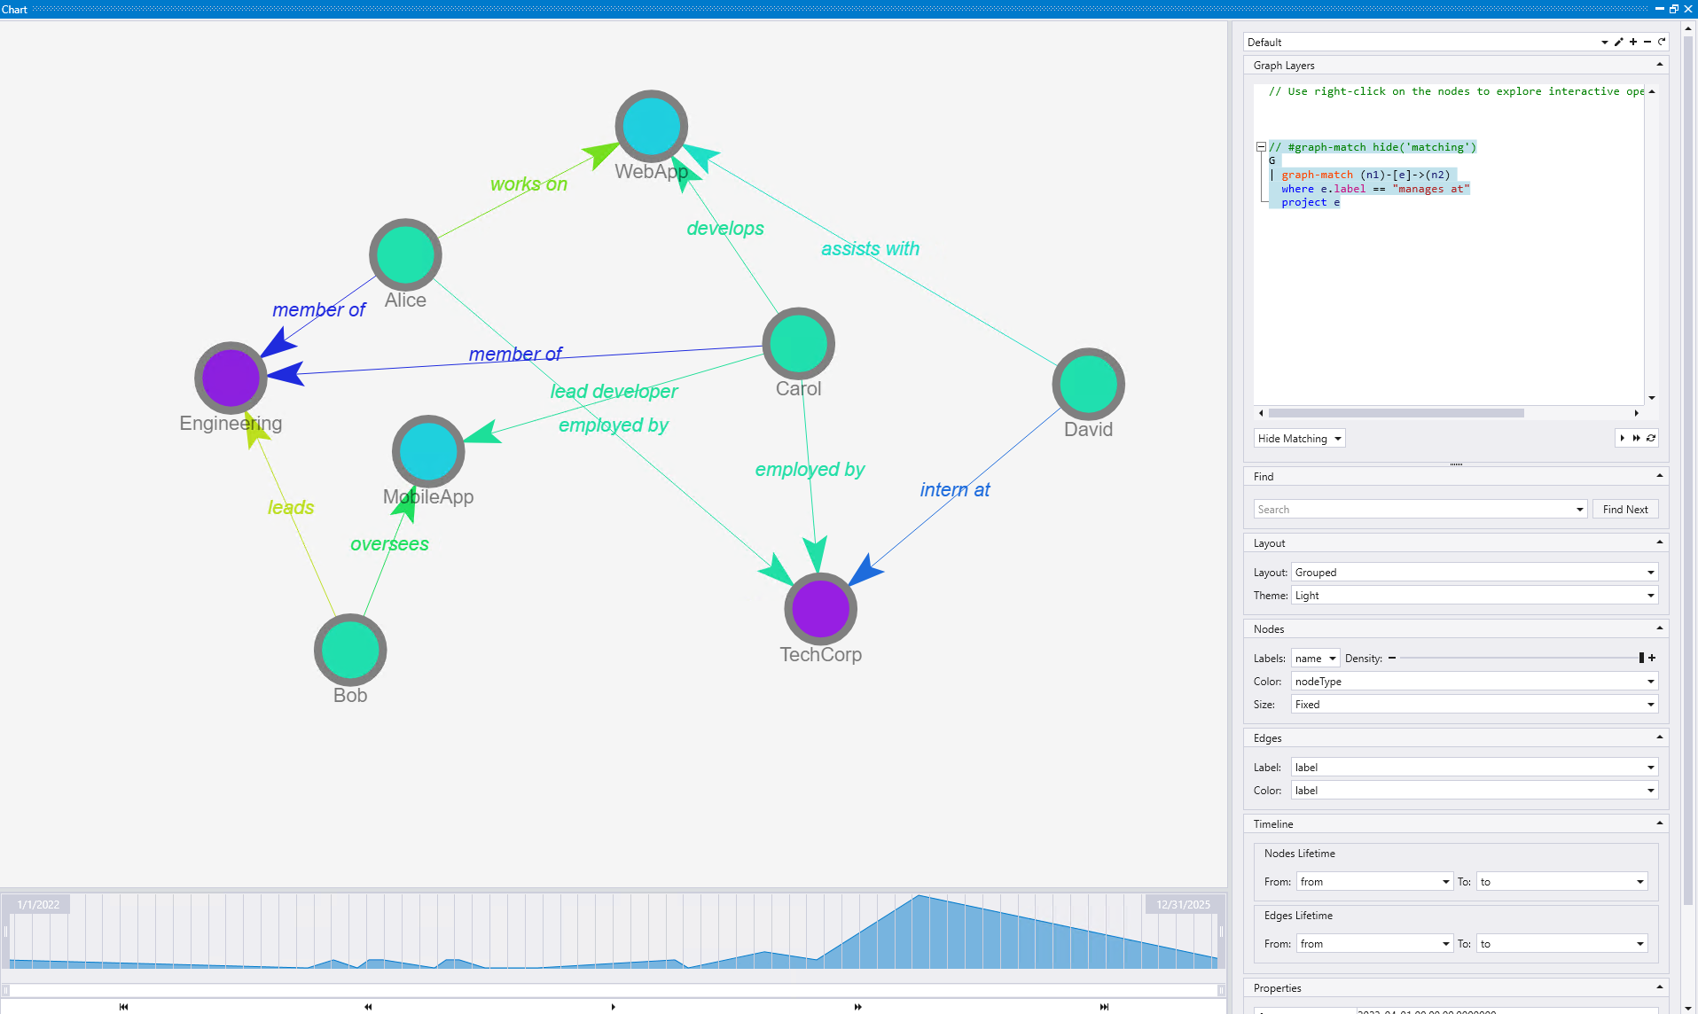
Task: Run all layers using the double-arrow icon
Action: point(1636,438)
